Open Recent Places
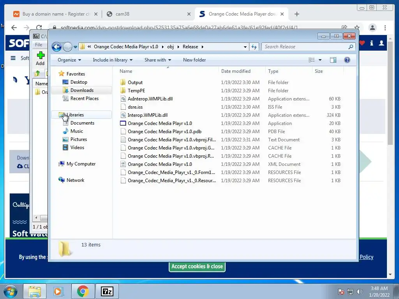Screen dimensions: 399x299 point(84,98)
